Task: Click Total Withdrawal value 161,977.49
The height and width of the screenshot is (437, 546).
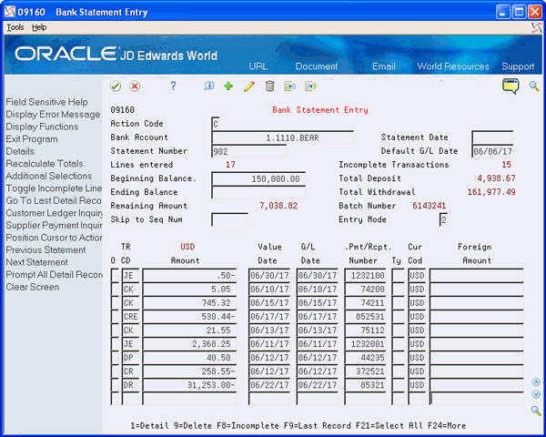Action: click(491, 192)
